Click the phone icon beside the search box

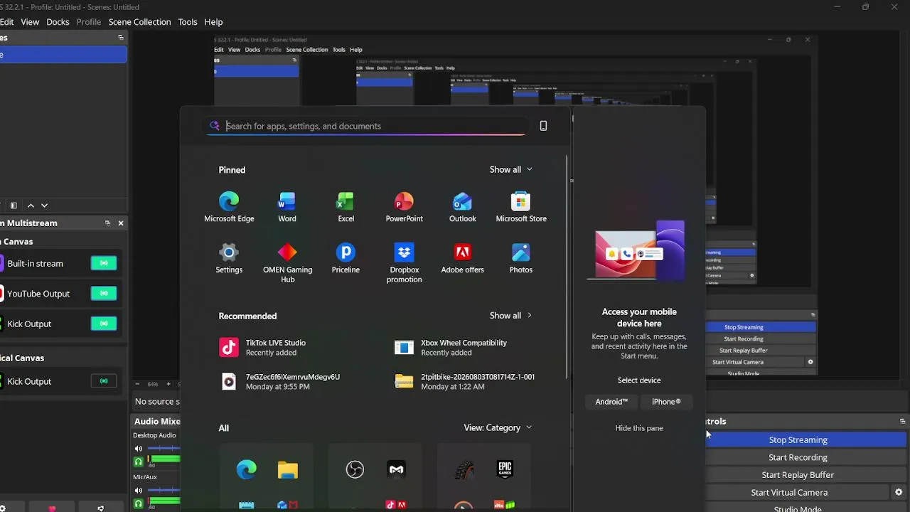(x=543, y=126)
